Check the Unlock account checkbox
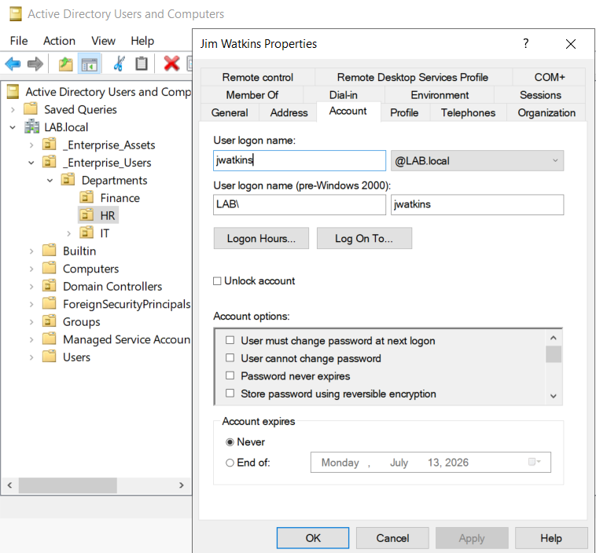Image resolution: width=596 pixels, height=553 pixels. [x=217, y=281]
